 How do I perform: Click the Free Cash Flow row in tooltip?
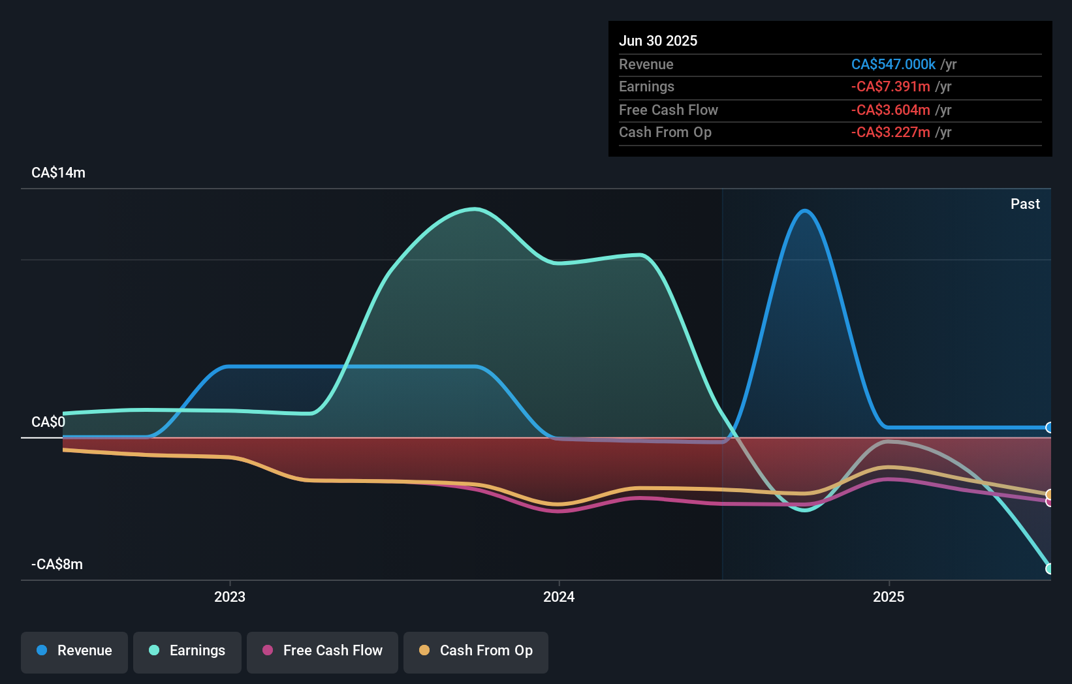pyautogui.click(x=830, y=110)
